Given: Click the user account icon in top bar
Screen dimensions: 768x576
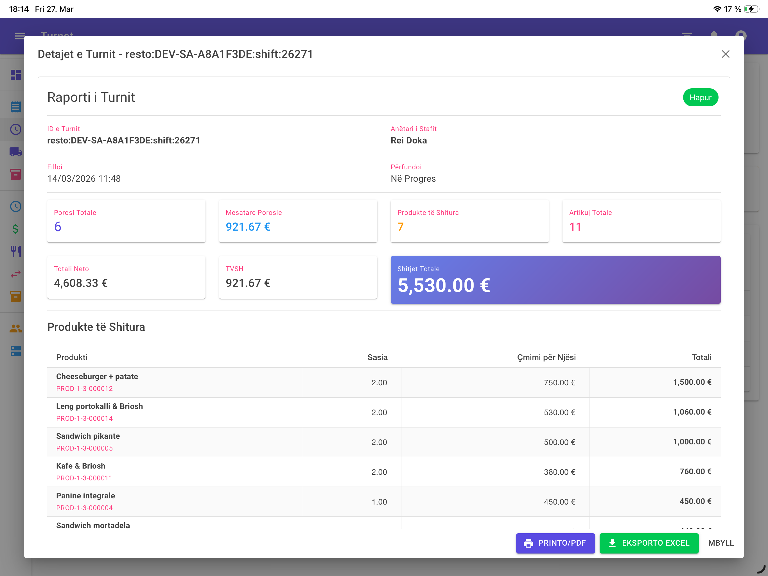Looking at the screenshot, I should [x=740, y=36].
